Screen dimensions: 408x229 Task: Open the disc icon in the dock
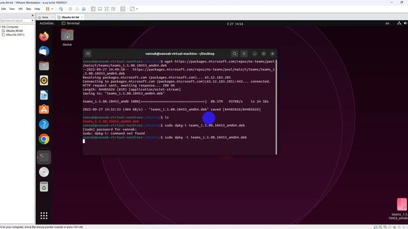coord(44,172)
